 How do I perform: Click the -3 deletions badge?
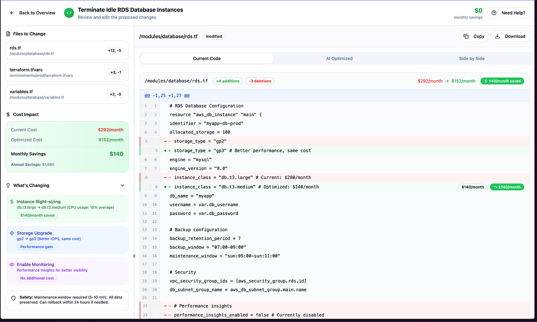click(x=260, y=81)
